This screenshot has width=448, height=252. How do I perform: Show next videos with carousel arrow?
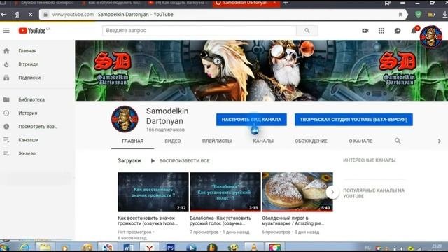click(332, 192)
